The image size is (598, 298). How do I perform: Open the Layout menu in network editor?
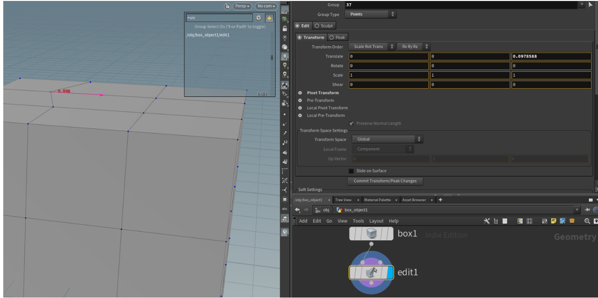376,221
